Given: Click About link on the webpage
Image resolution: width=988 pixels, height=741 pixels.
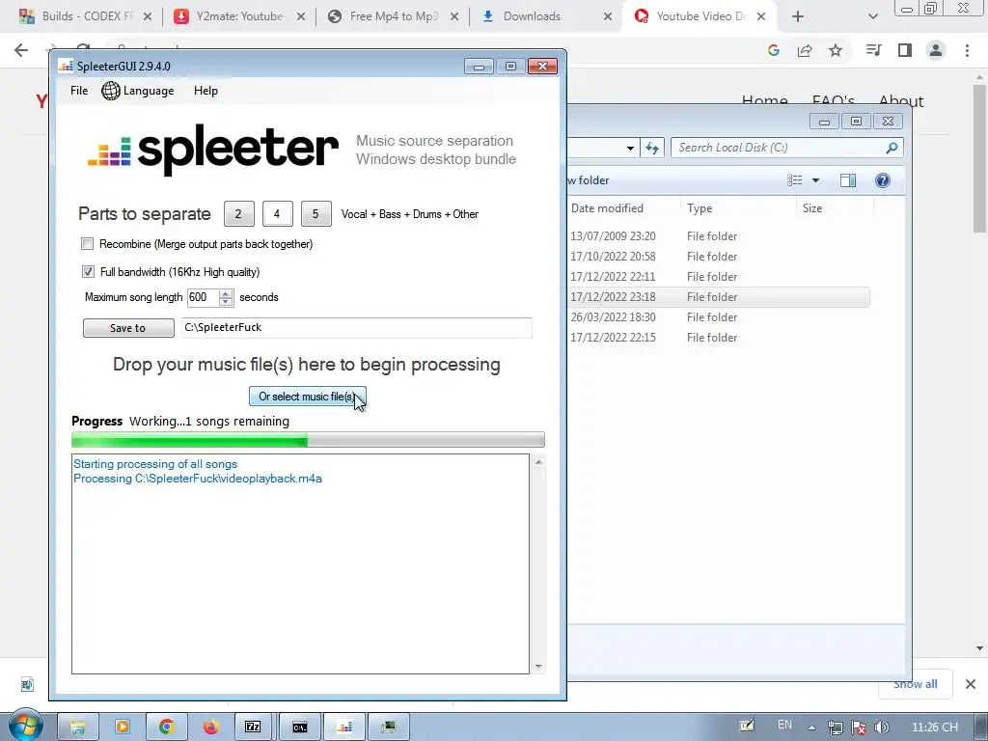Looking at the screenshot, I should [x=901, y=100].
